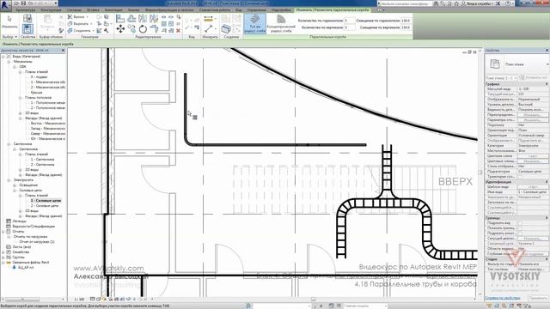The image size is (550, 309).
Task: Select the Copy tool in the Modify panel
Action: [x=131, y=28]
